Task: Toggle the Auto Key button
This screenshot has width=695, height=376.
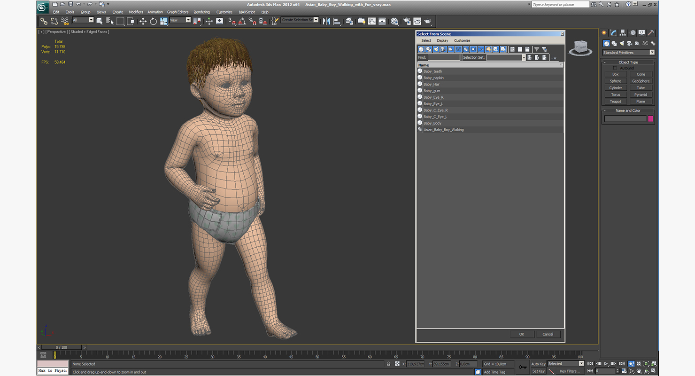Action: 538,364
